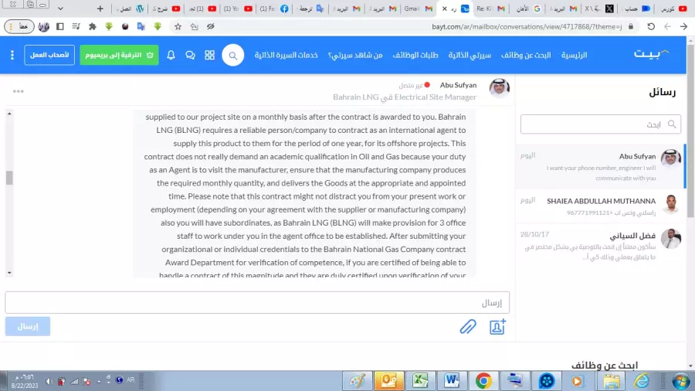695x391 pixels.
Task: Close the active Bayt tab
Action: tap(444, 8)
